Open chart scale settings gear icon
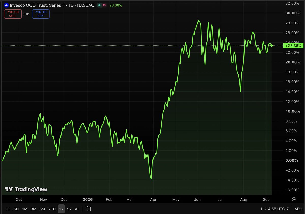Viewport: 305px width, 214px height. point(294,199)
